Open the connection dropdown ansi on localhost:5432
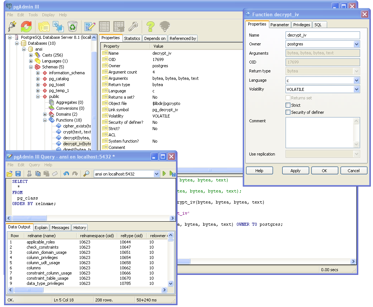Screen dimensions: 373x307 156,174
